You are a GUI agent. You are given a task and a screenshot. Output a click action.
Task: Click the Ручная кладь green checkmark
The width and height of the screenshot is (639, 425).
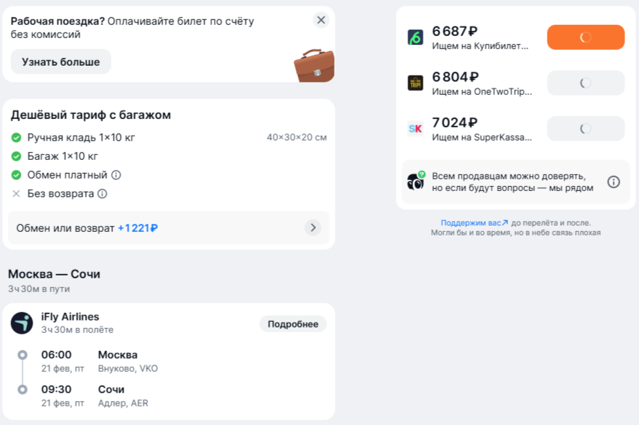click(17, 138)
